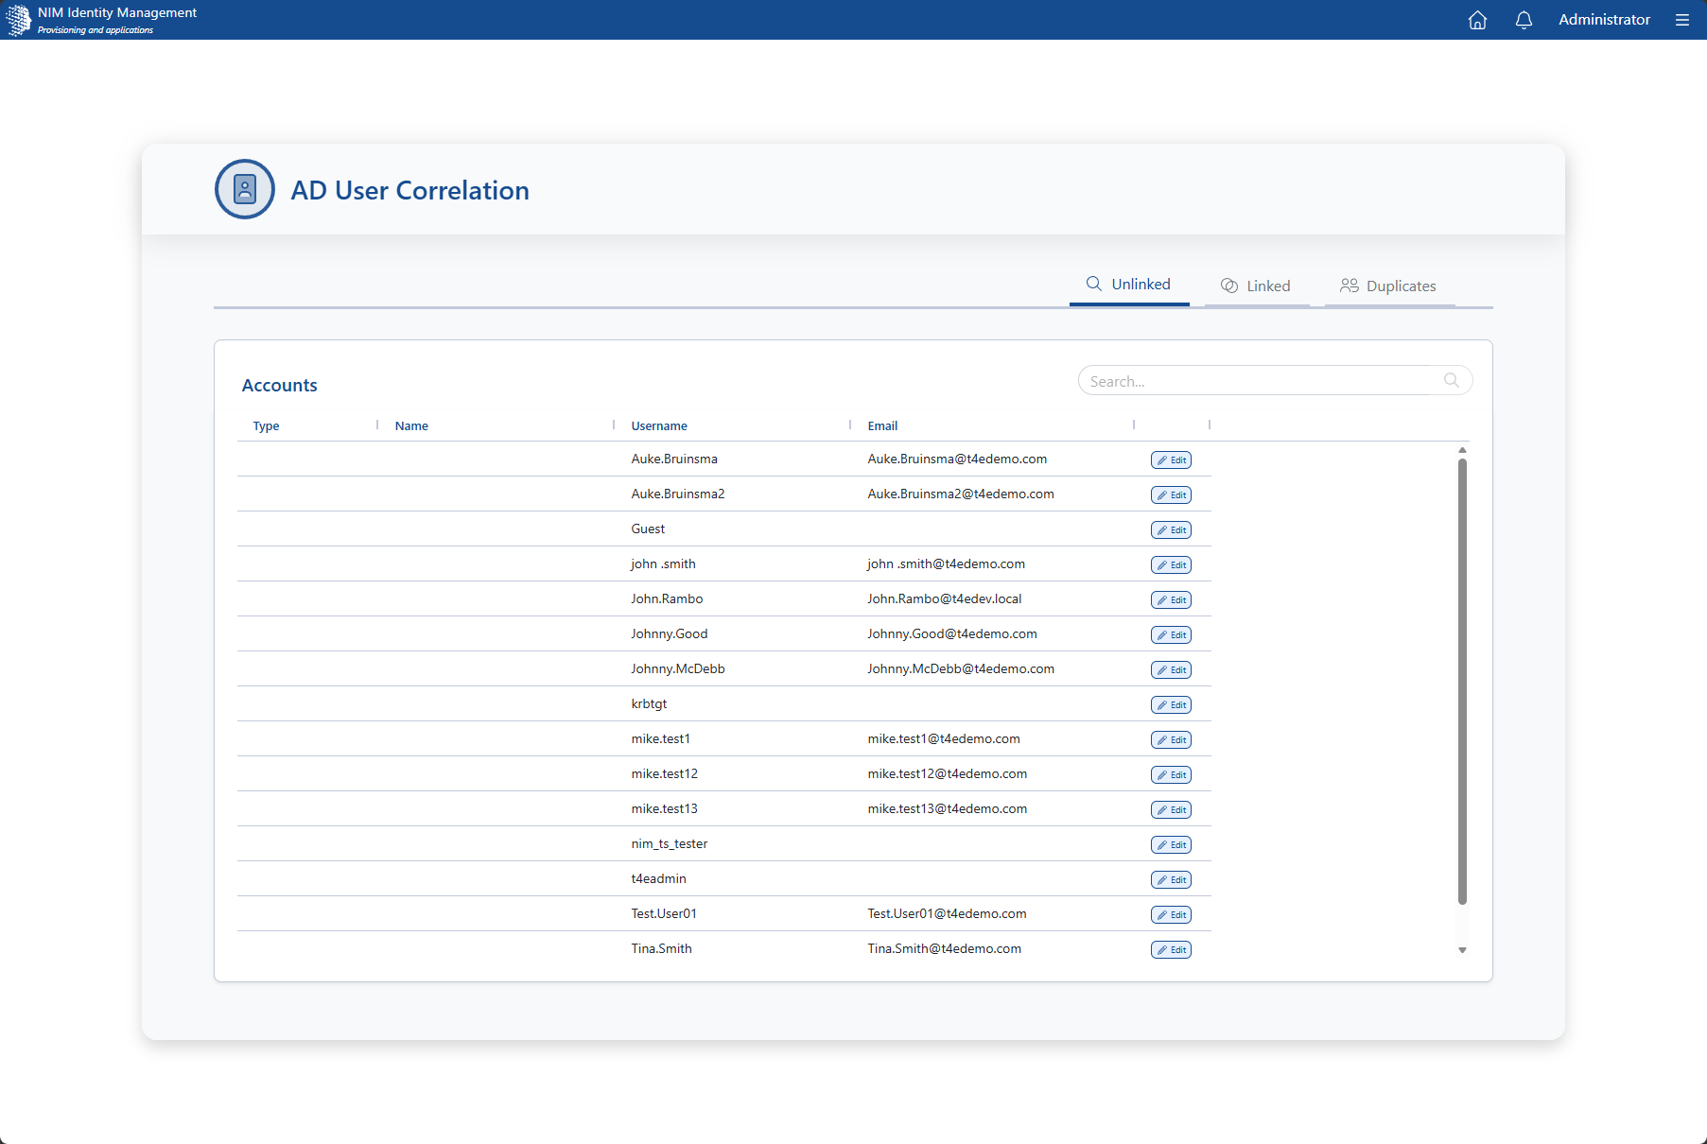Focus the Search accounts field

coord(1275,380)
